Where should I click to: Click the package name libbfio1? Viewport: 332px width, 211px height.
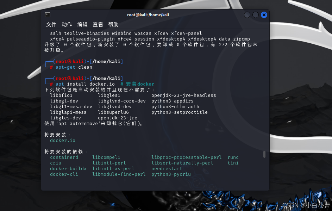(x=61, y=95)
